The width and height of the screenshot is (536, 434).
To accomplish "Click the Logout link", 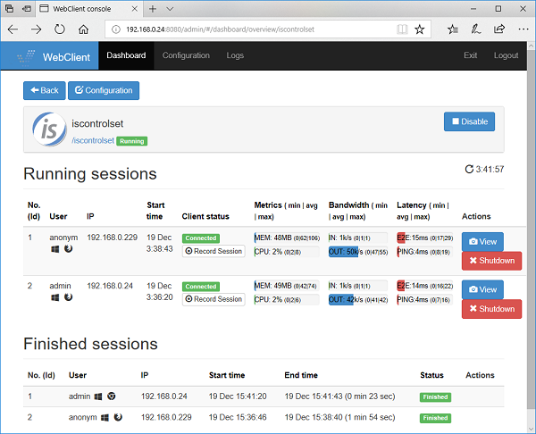I will pos(506,55).
